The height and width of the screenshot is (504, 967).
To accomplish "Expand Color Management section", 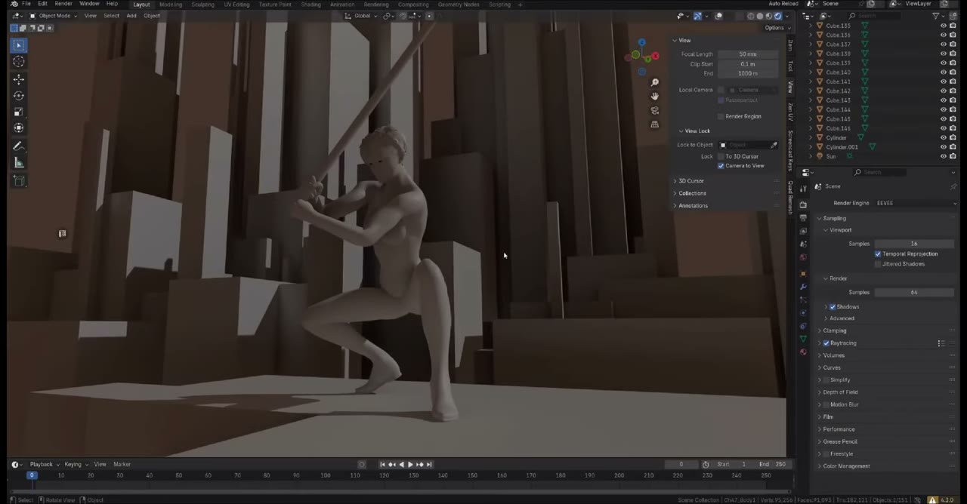I will 845,466.
